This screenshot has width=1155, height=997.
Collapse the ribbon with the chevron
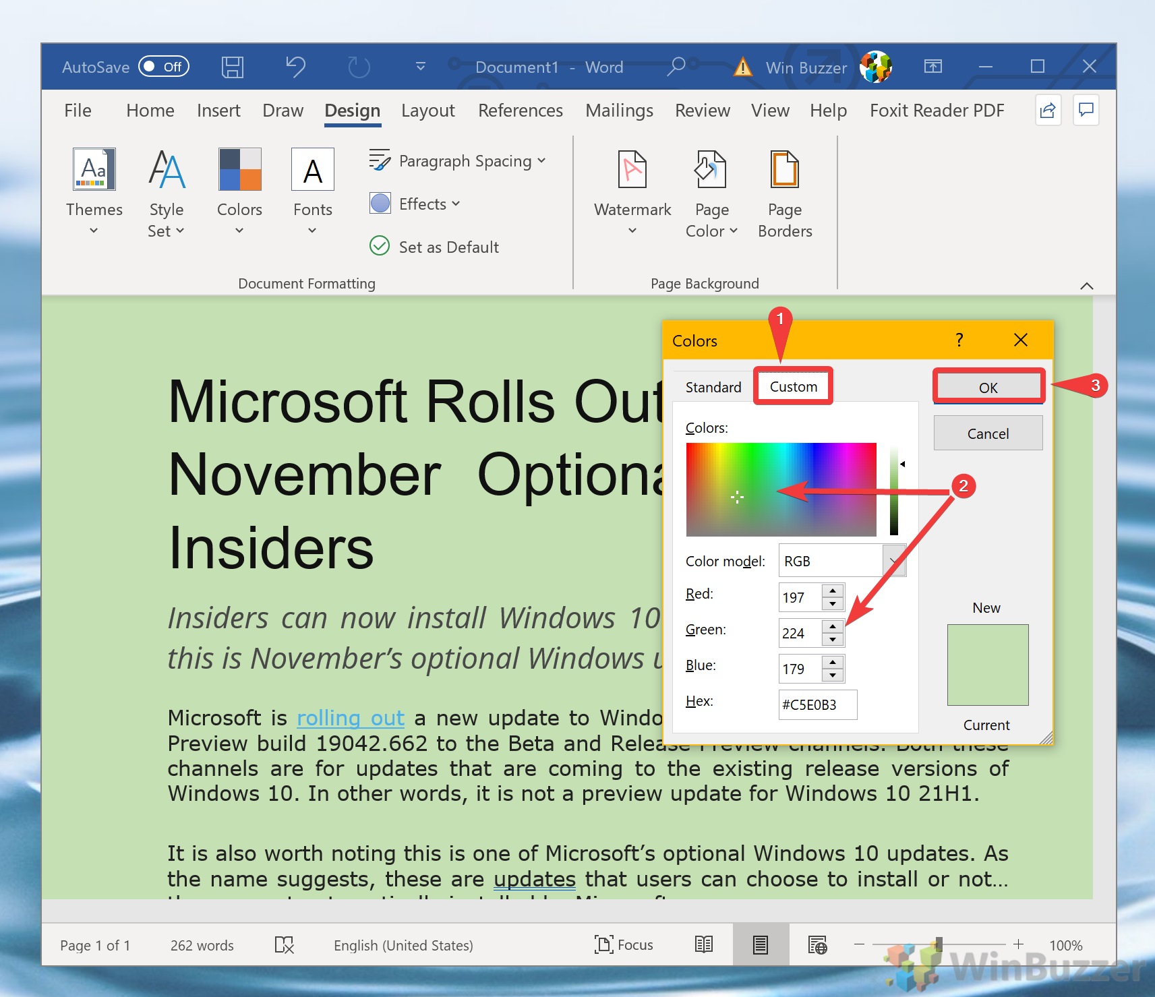(1086, 286)
